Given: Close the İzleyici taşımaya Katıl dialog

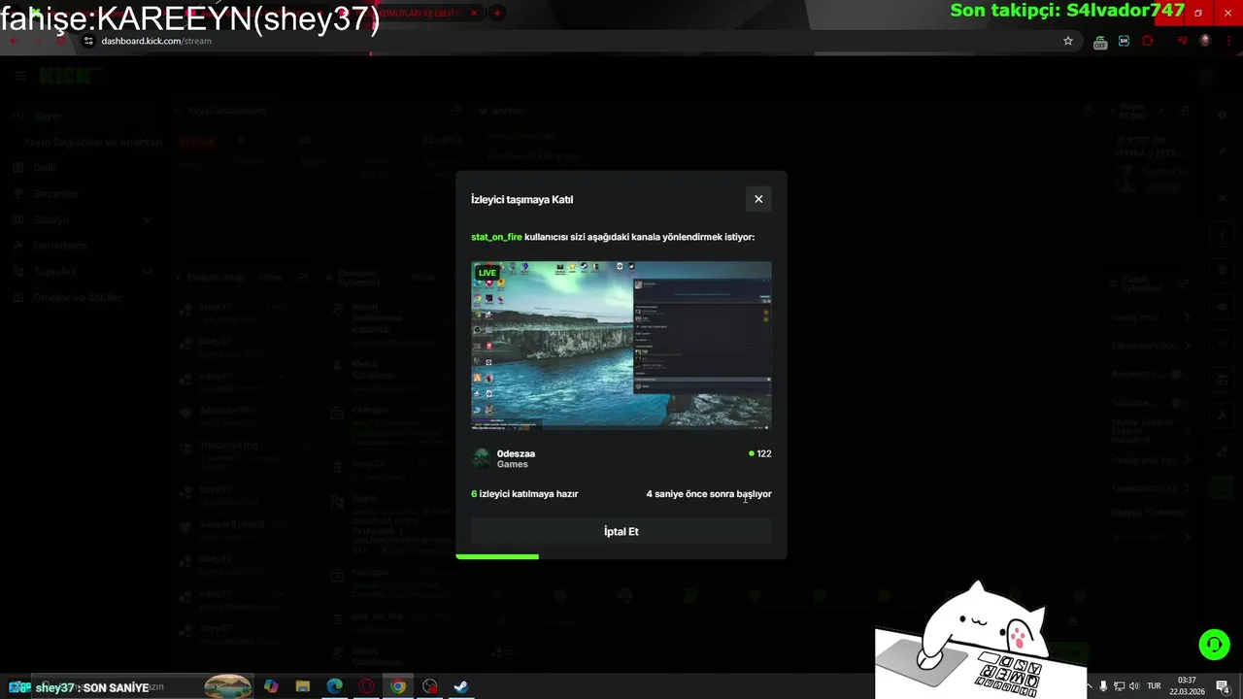Looking at the screenshot, I should 758,199.
